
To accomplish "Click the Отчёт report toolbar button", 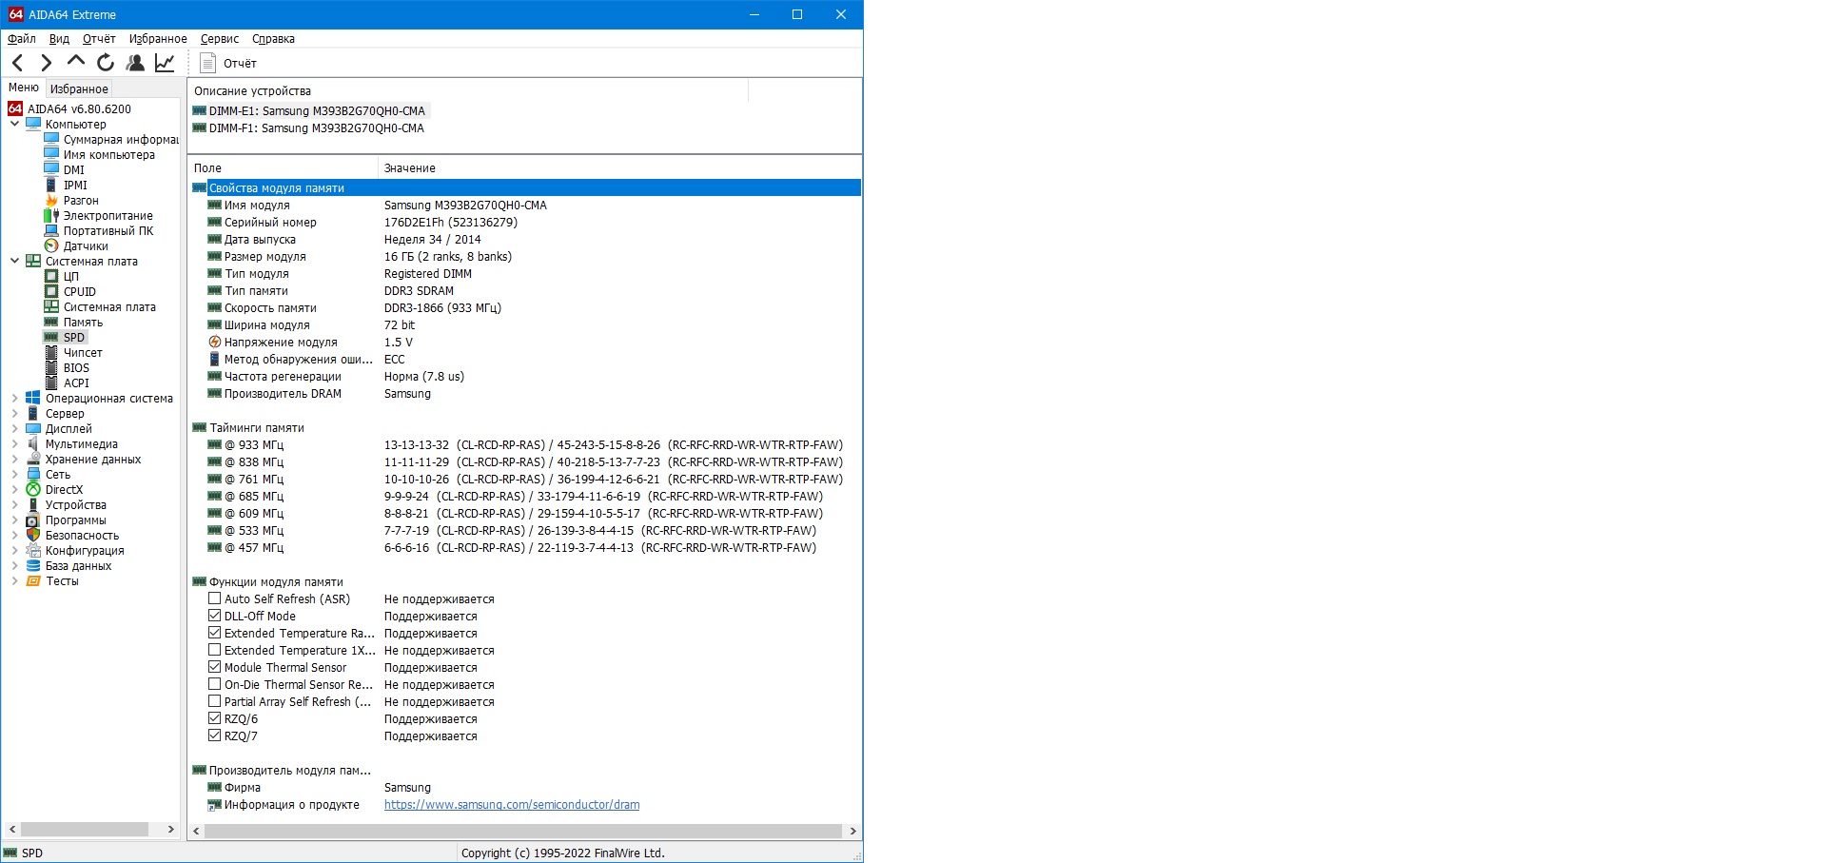I will pyautogui.click(x=228, y=63).
